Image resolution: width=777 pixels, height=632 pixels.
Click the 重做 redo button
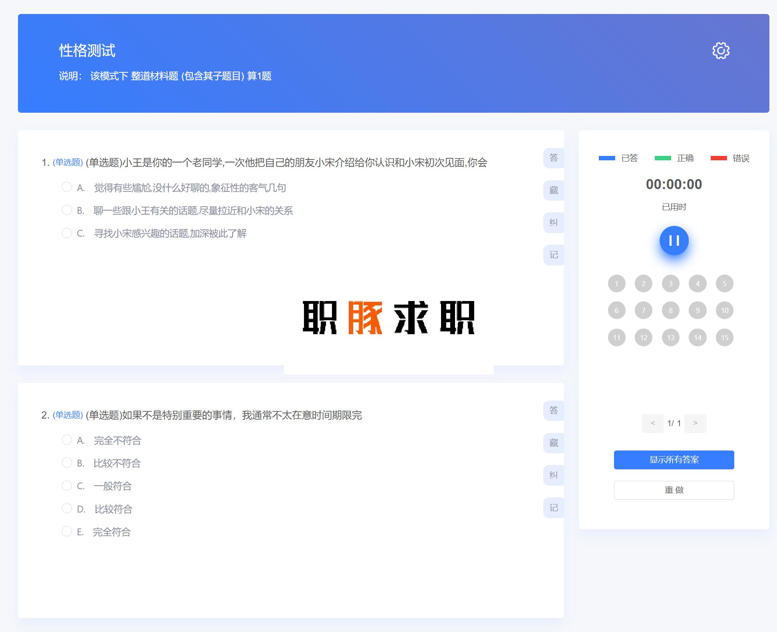(x=674, y=490)
